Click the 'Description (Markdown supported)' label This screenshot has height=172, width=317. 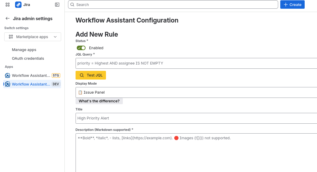(103, 130)
